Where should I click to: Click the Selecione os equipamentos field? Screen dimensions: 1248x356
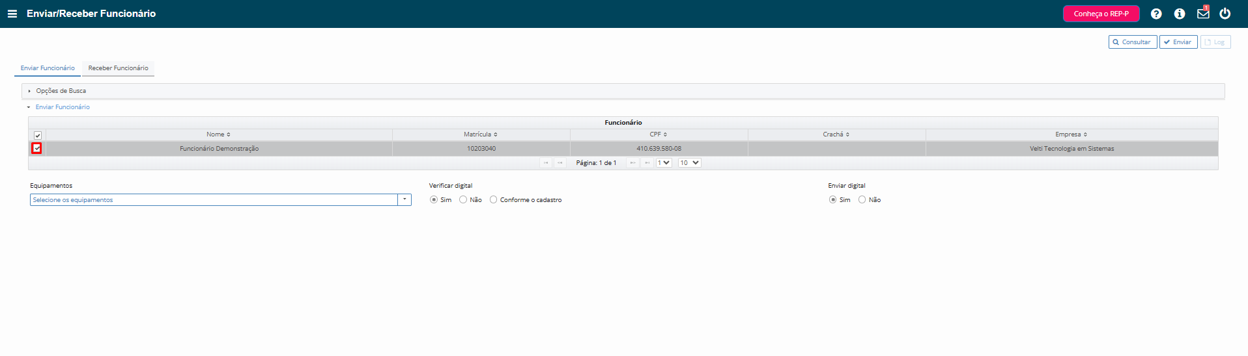pyautogui.click(x=214, y=200)
